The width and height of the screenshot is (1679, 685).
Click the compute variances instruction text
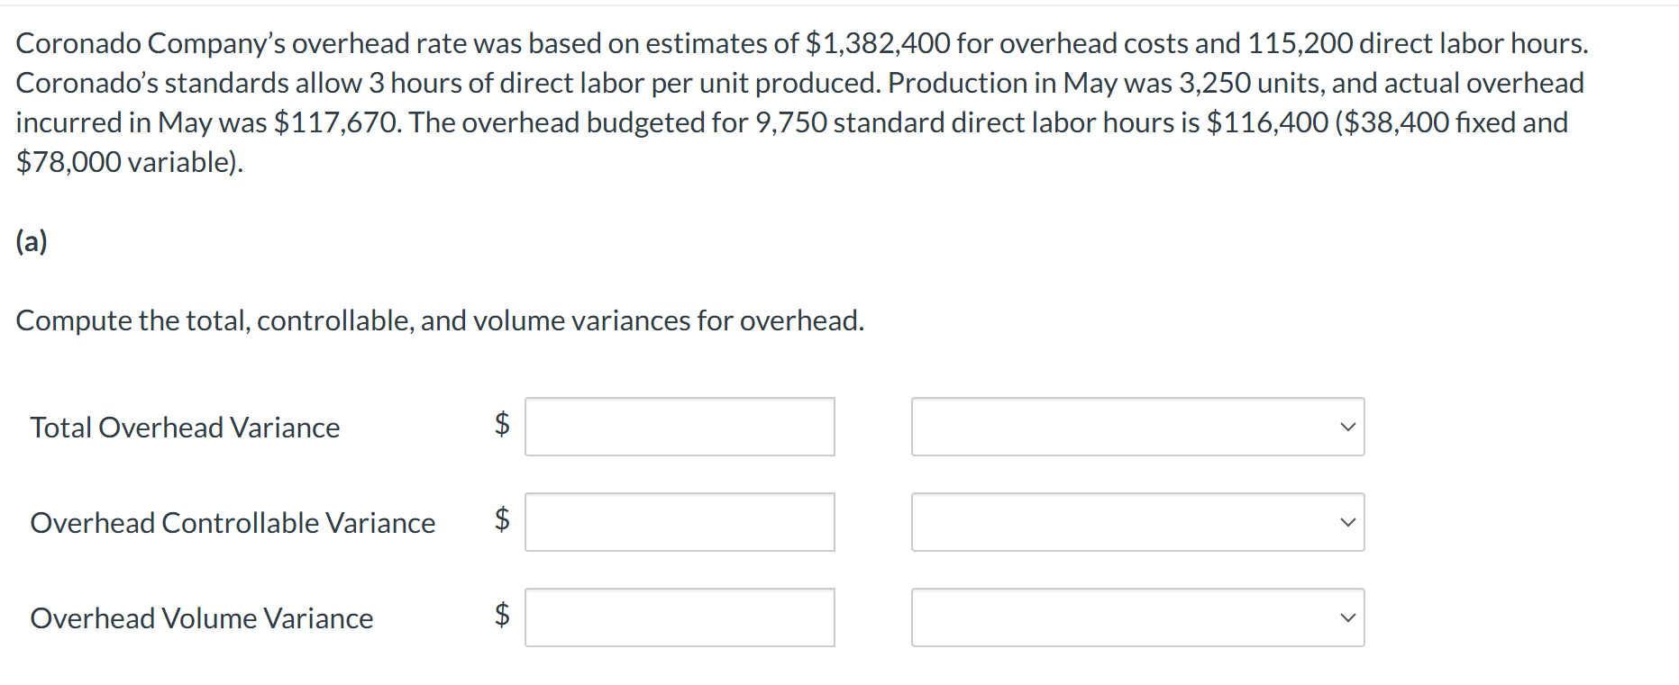[x=440, y=320]
